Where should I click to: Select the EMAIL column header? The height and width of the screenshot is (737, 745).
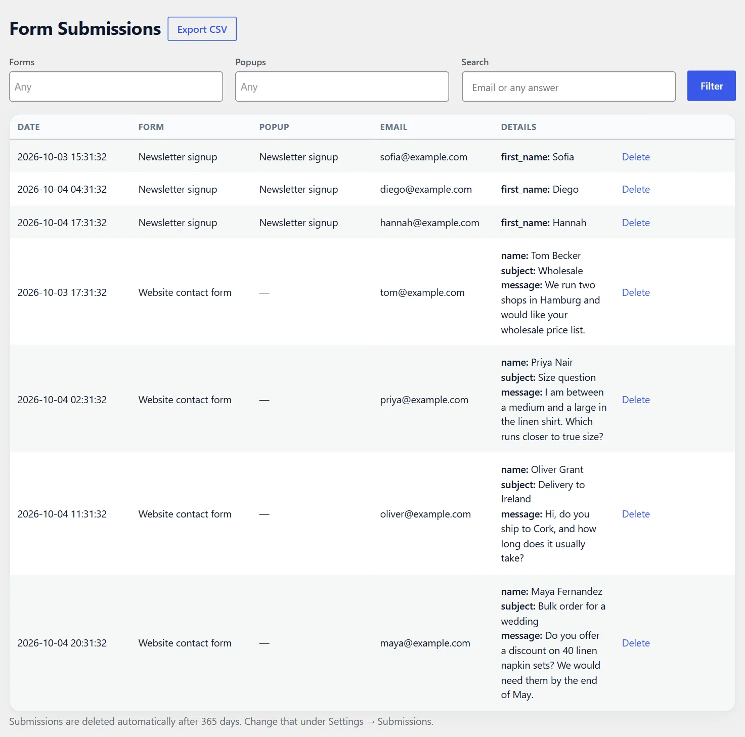coord(393,127)
